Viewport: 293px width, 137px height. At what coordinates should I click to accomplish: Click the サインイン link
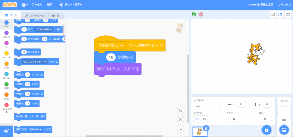point(284,5)
